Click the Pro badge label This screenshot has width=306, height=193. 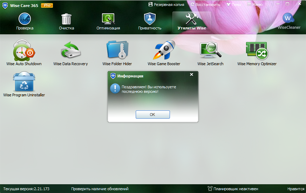click(x=47, y=6)
